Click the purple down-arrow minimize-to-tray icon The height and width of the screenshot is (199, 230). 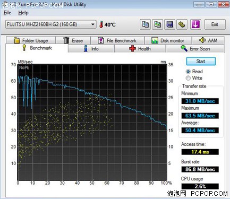[x=195, y=24]
